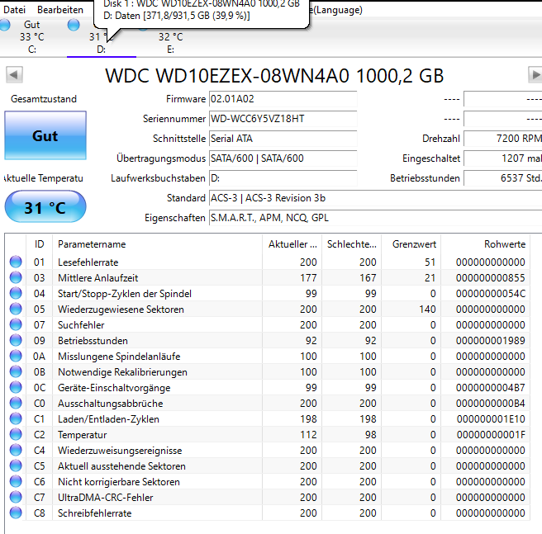Click raw value 0000000000B4

491,404
